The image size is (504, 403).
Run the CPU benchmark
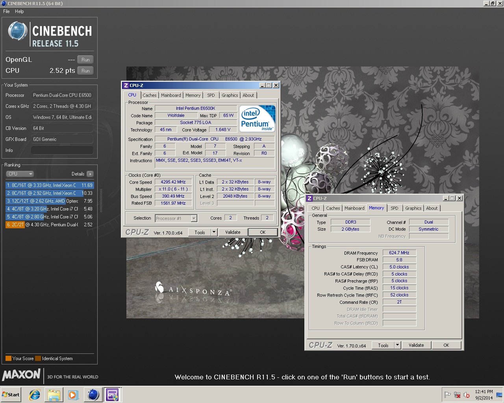coord(85,71)
